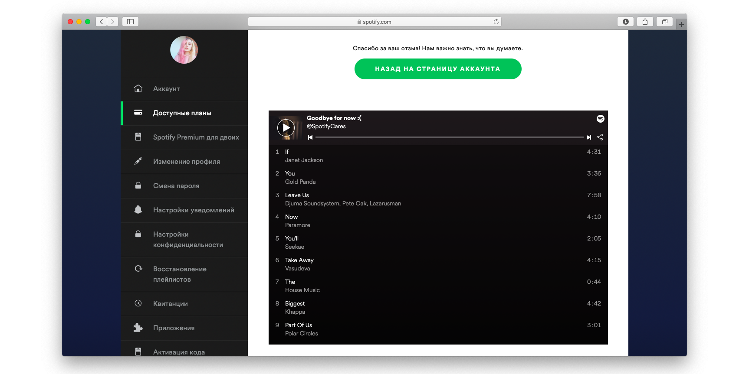Click the Spotify logo in the player
This screenshot has height=374, width=749.
pos(601,118)
